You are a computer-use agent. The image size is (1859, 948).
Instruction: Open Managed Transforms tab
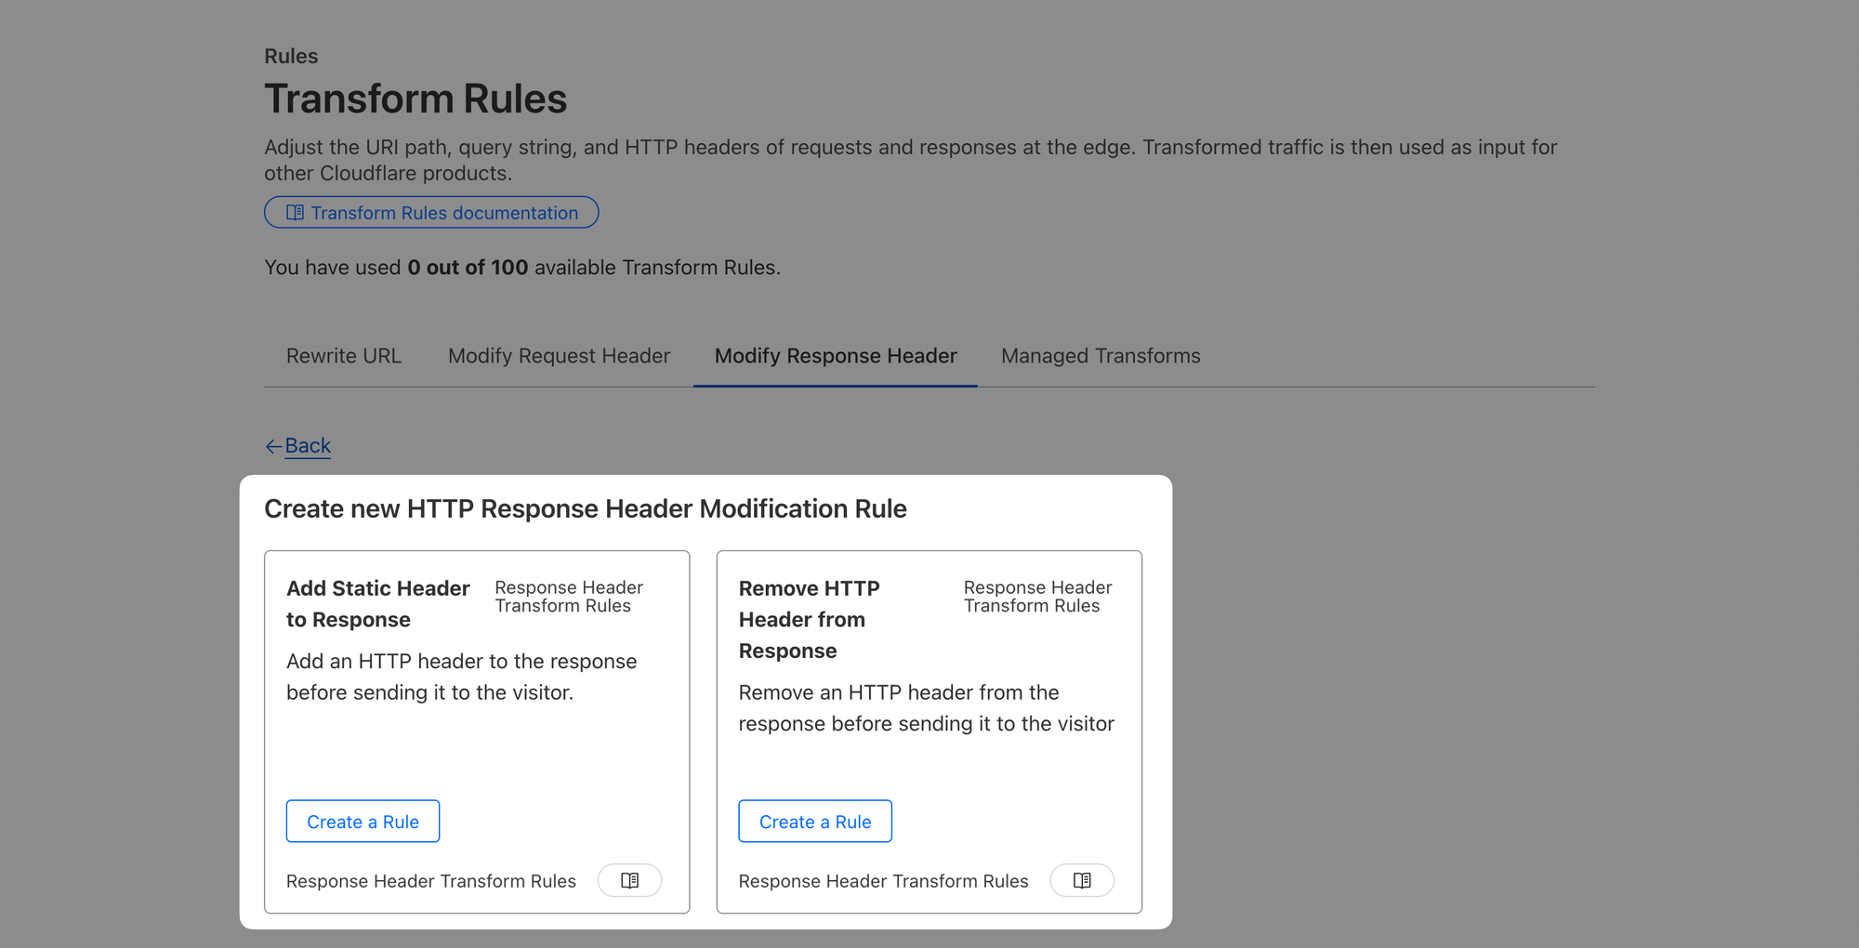1101,356
